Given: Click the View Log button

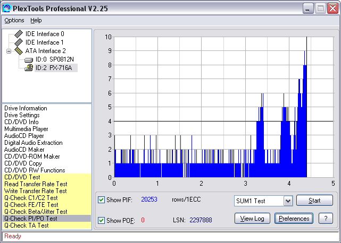Looking at the screenshot, I should click(x=252, y=219).
